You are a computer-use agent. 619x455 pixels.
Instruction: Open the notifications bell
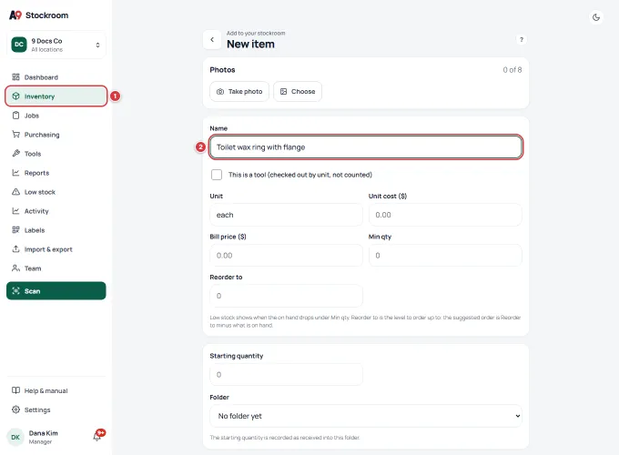[x=97, y=436]
